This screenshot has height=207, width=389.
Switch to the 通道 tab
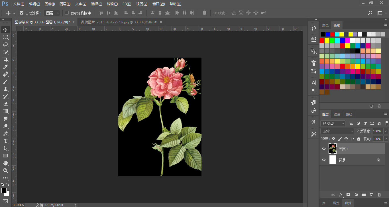click(337, 114)
